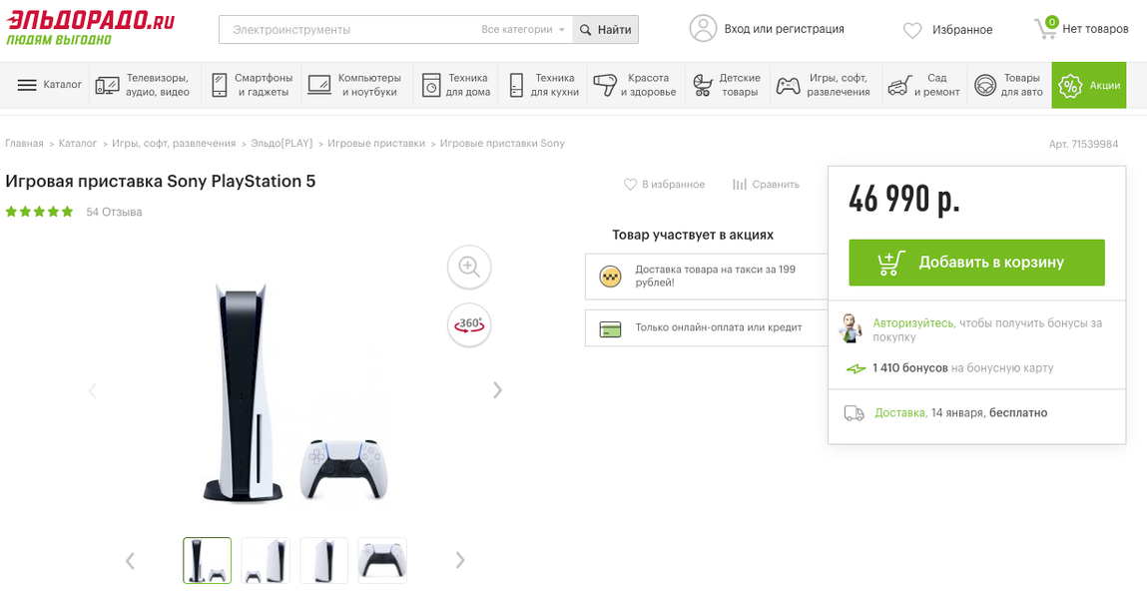Open the Акции promotions menu item
This screenshot has width=1147, height=599.
(1088, 85)
